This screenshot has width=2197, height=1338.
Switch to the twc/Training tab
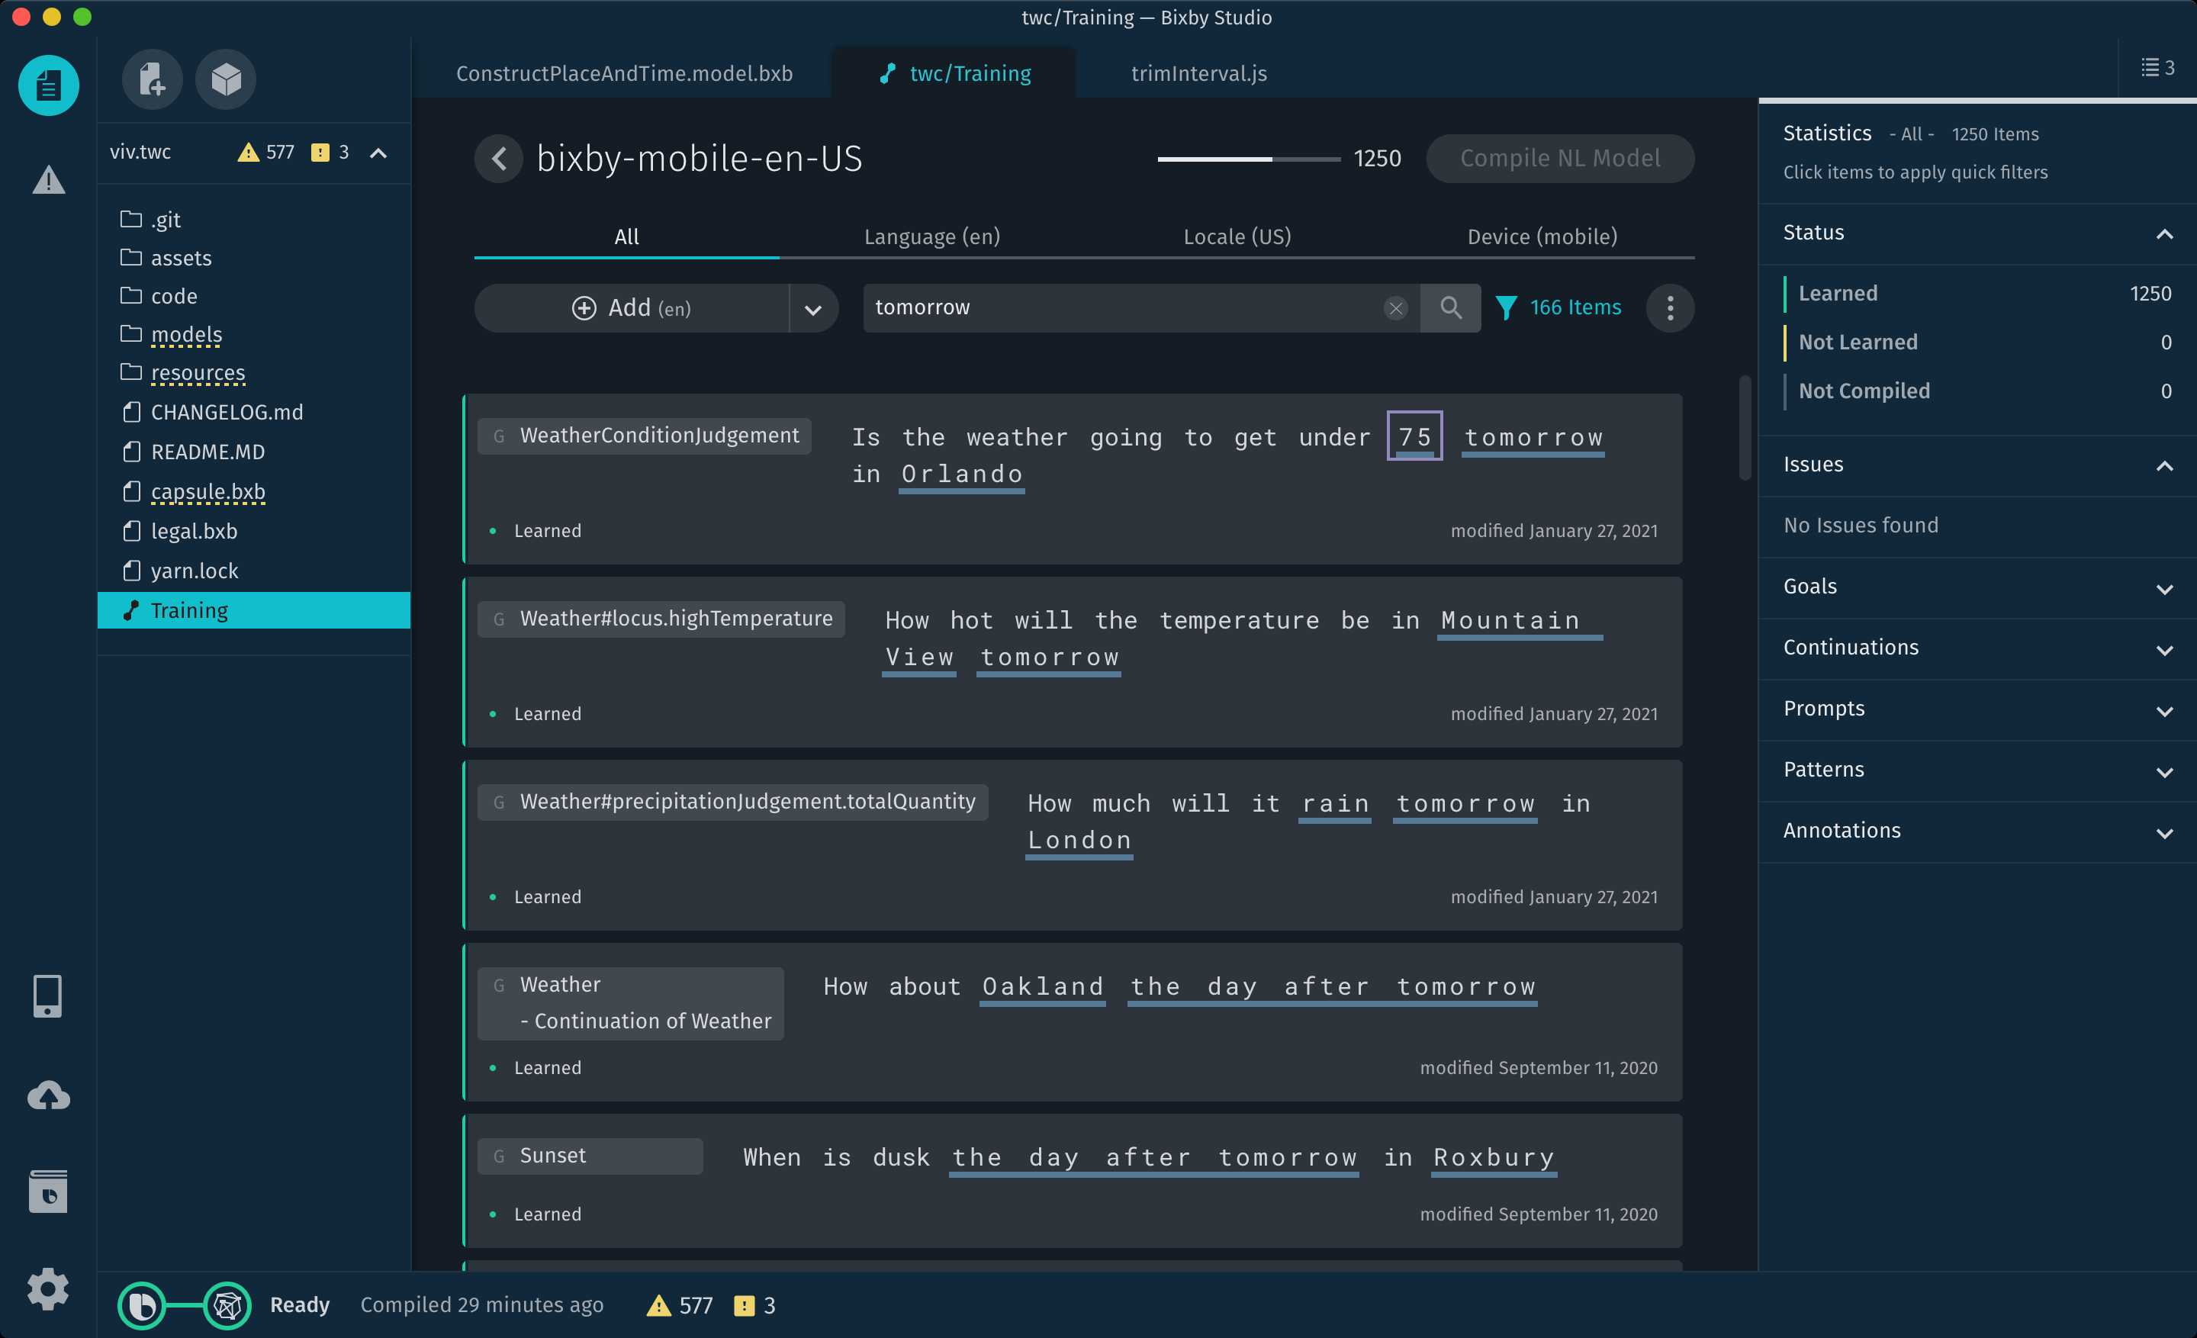tap(954, 73)
